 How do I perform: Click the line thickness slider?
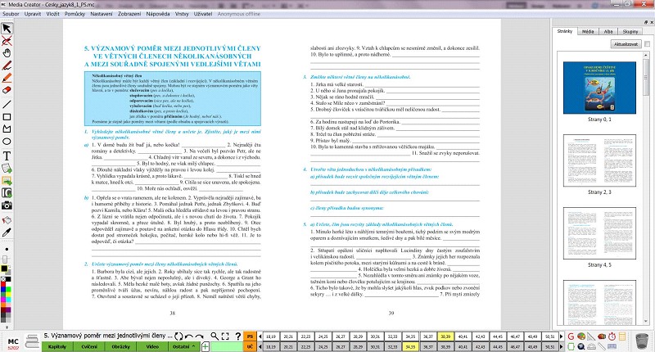pos(5,259)
